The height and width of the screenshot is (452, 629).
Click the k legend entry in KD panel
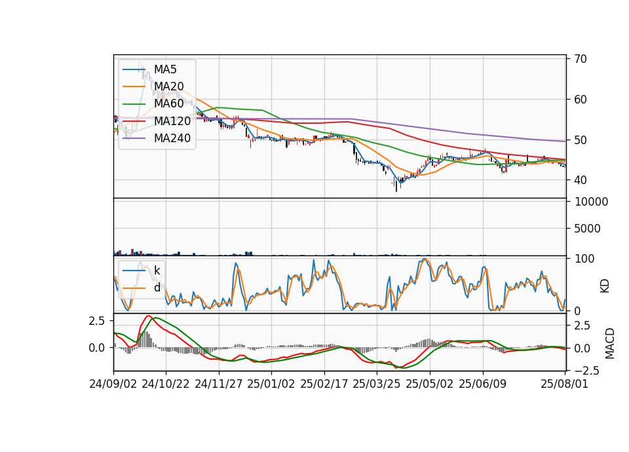pos(157,271)
